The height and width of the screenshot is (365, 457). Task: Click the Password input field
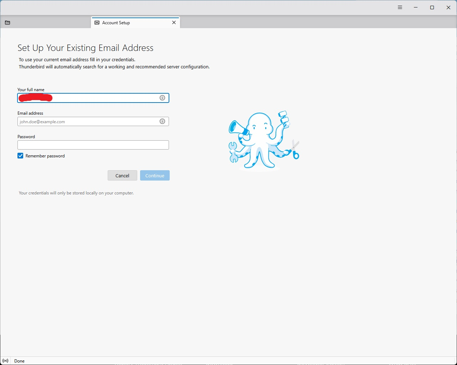(93, 145)
